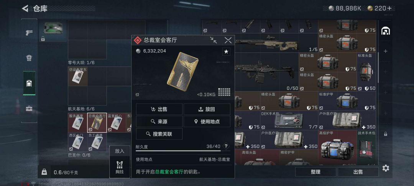
Task: Click 搜索关联 search button
Action: 159,134
